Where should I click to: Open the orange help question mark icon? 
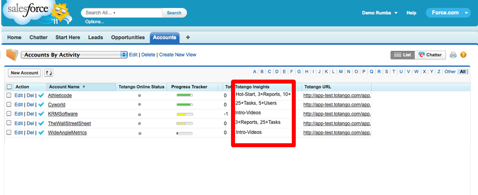(x=463, y=55)
